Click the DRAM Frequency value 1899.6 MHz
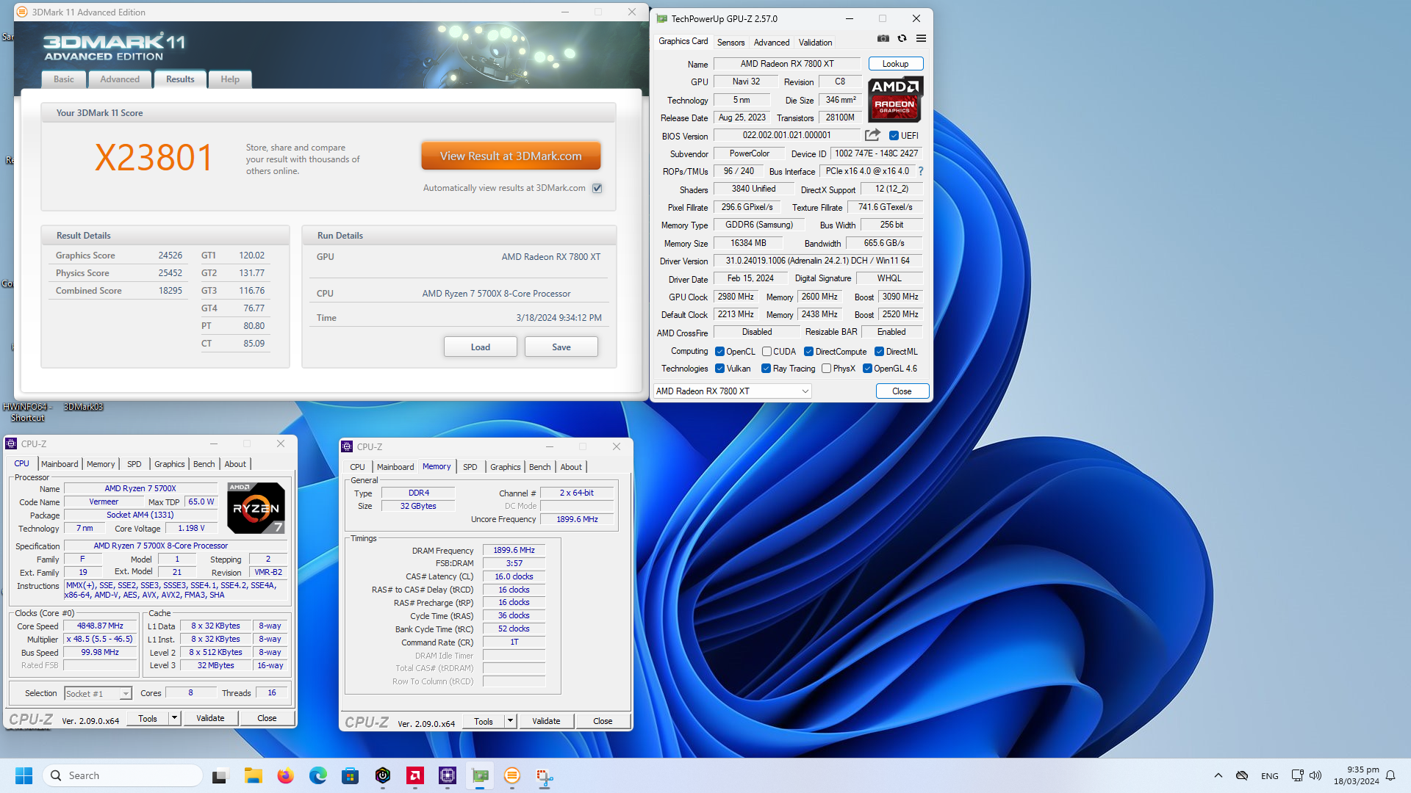Screen dimensions: 1411x793 coord(514,550)
